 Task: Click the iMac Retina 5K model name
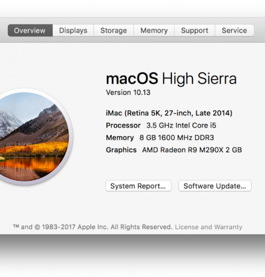tap(169, 113)
